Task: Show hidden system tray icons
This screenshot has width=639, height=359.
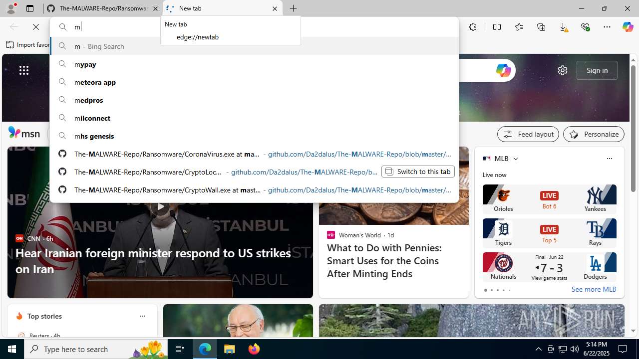Action: tap(538, 349)
